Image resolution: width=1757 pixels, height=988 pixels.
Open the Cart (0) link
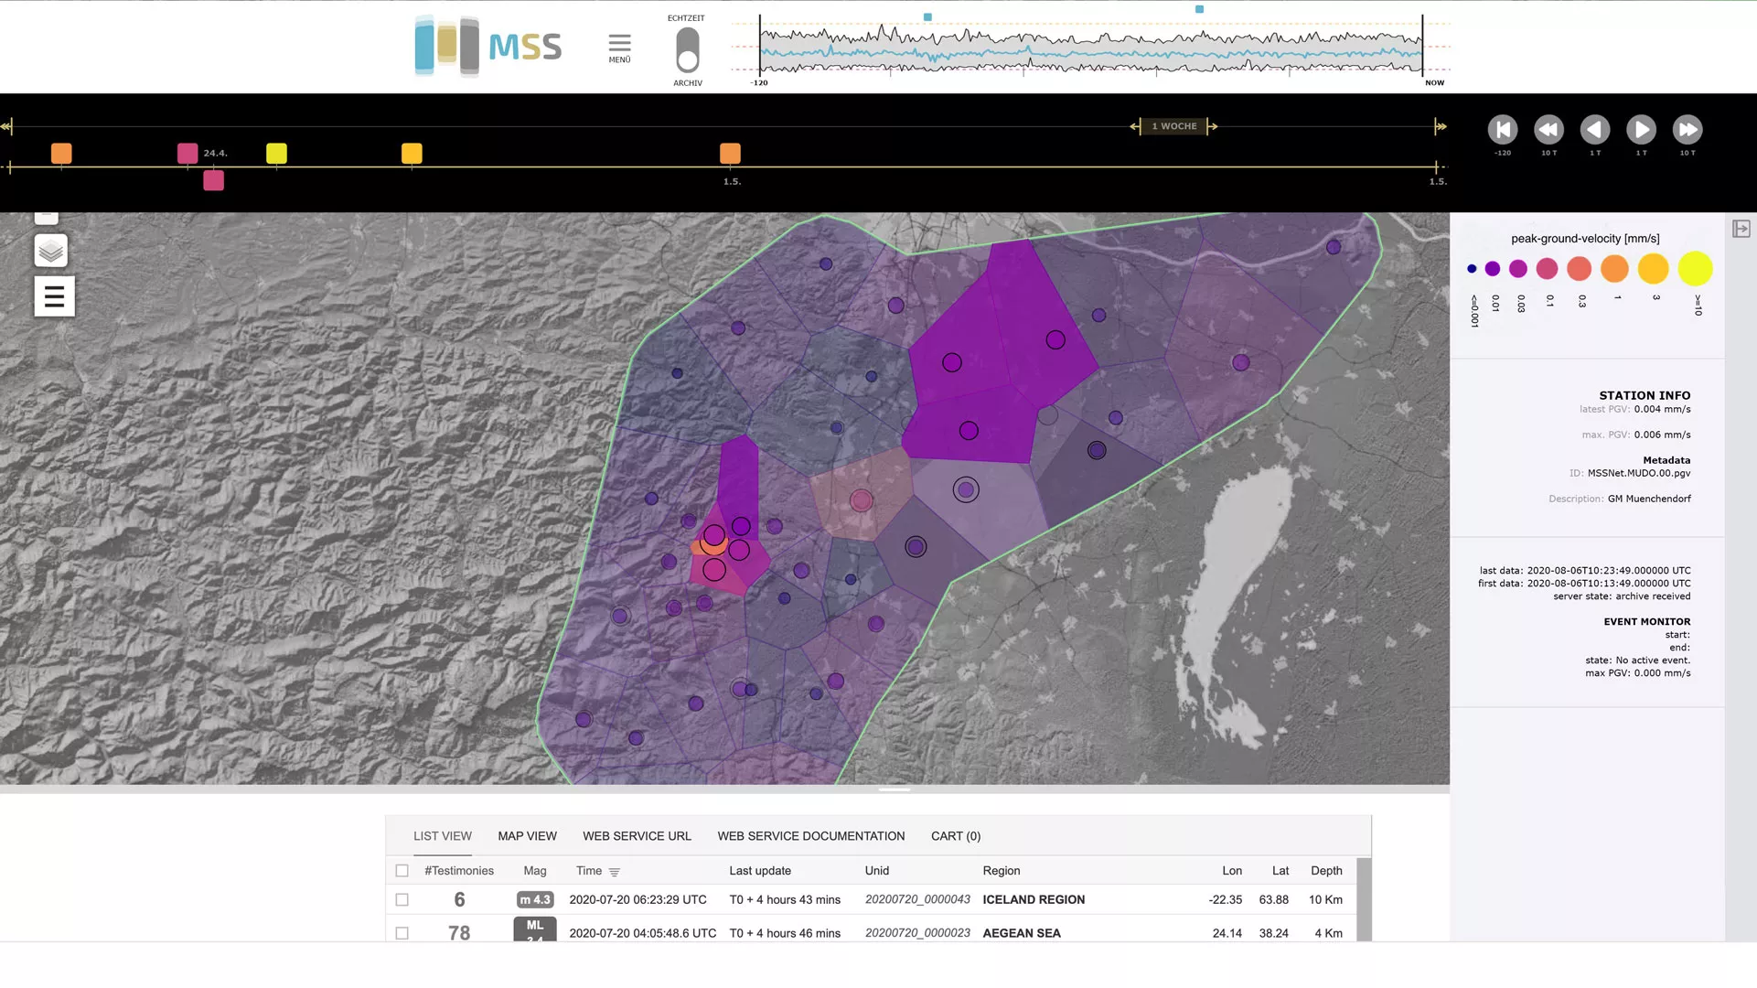click(955, 836)
